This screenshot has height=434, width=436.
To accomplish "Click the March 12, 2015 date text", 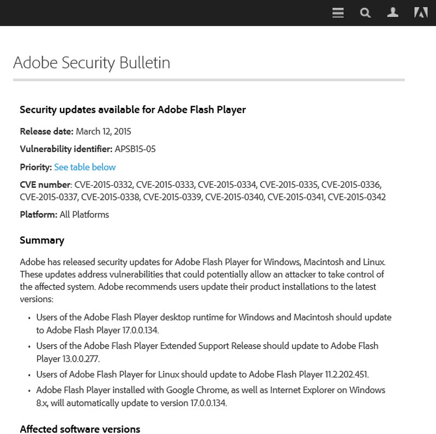I will pos(103,131).
